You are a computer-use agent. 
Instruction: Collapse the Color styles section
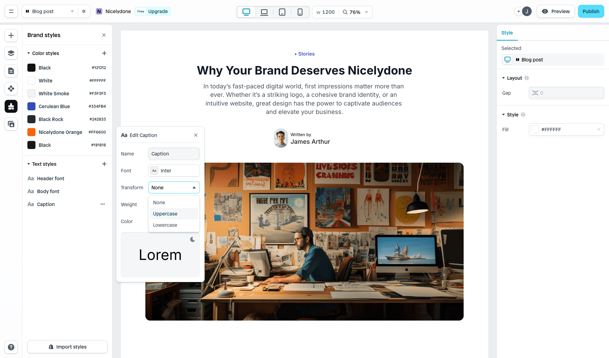coord(29,53)
